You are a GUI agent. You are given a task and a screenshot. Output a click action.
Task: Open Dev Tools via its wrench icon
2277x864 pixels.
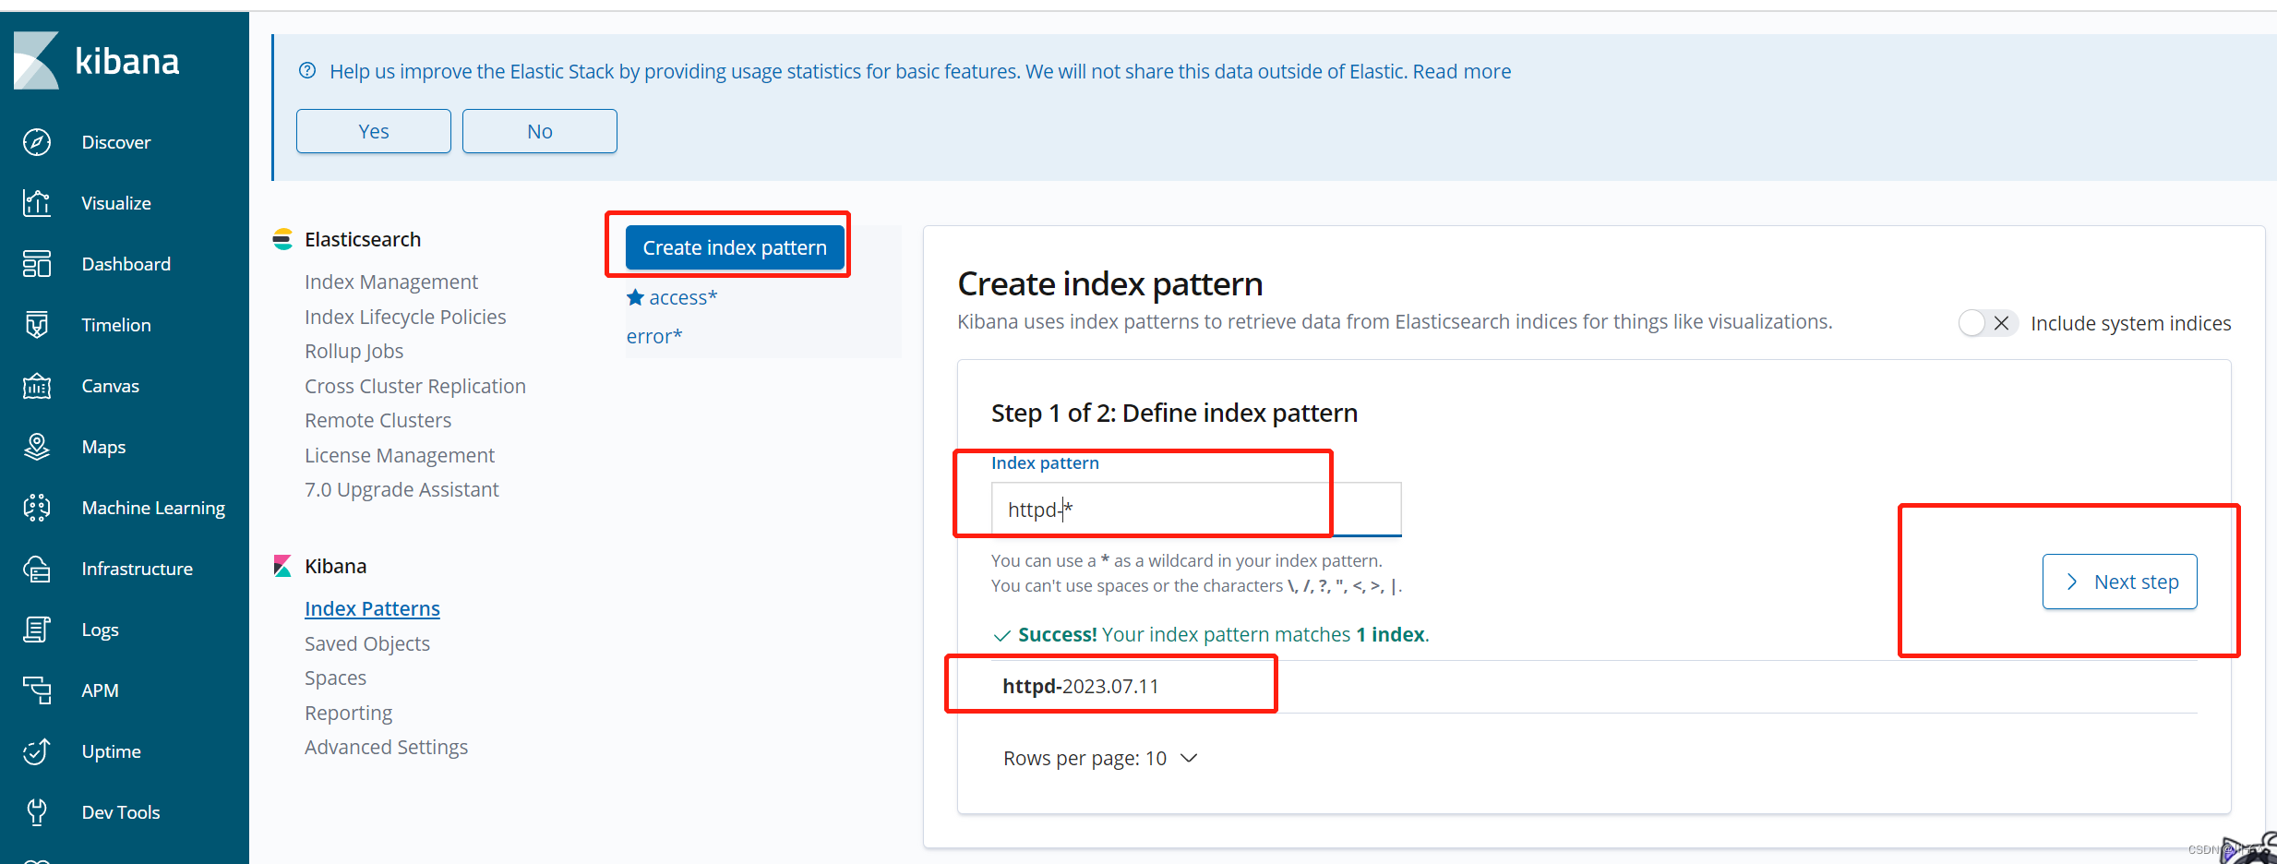click(x=37, y=812)
